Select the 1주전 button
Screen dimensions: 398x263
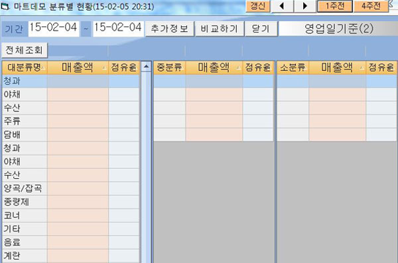[335, 6]
